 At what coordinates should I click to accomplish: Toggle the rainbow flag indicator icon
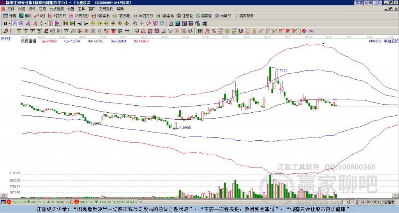[x=58, y=23]
